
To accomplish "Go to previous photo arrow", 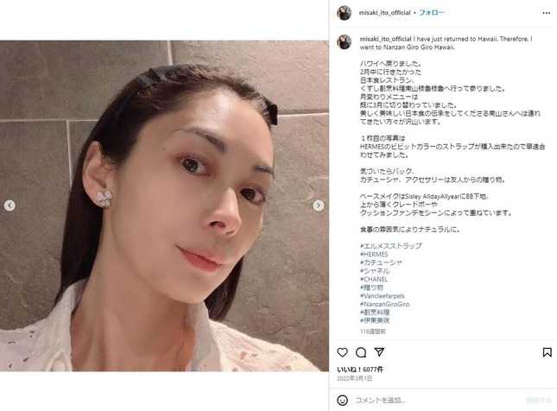I will pyautogui.click(x=9, y=205).
